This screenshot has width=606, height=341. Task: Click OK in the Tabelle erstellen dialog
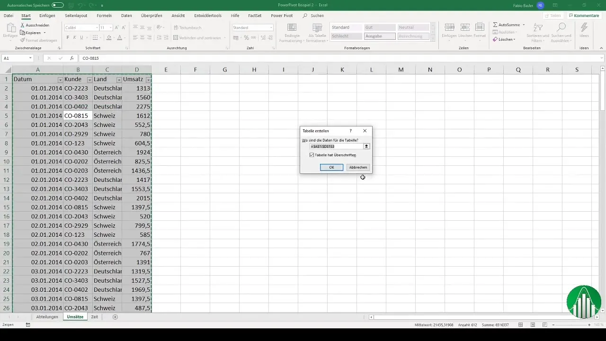331,167
